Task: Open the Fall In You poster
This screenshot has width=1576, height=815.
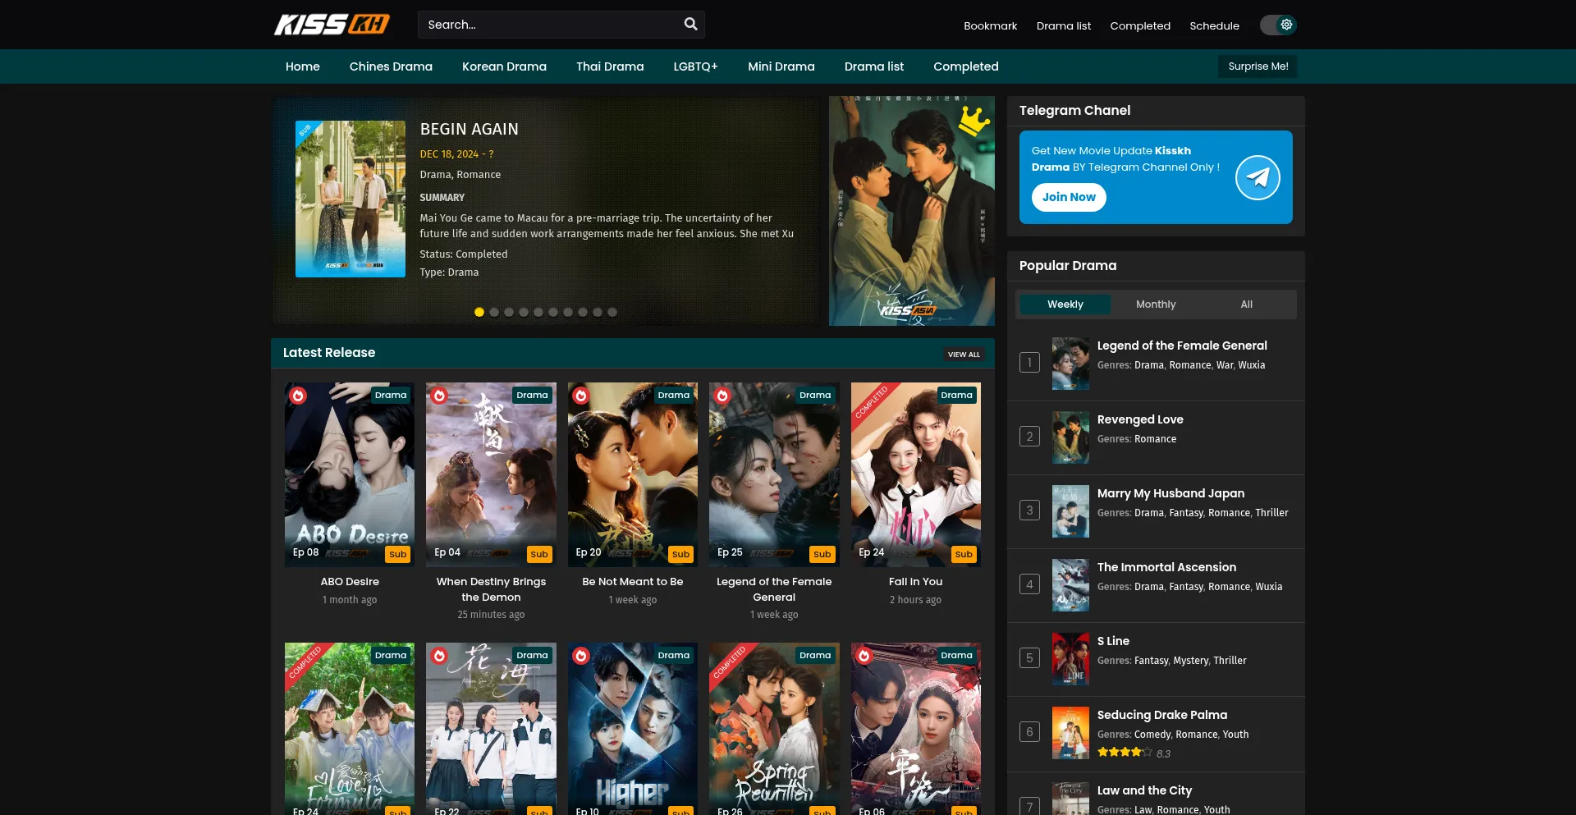Action: (916, 474)
